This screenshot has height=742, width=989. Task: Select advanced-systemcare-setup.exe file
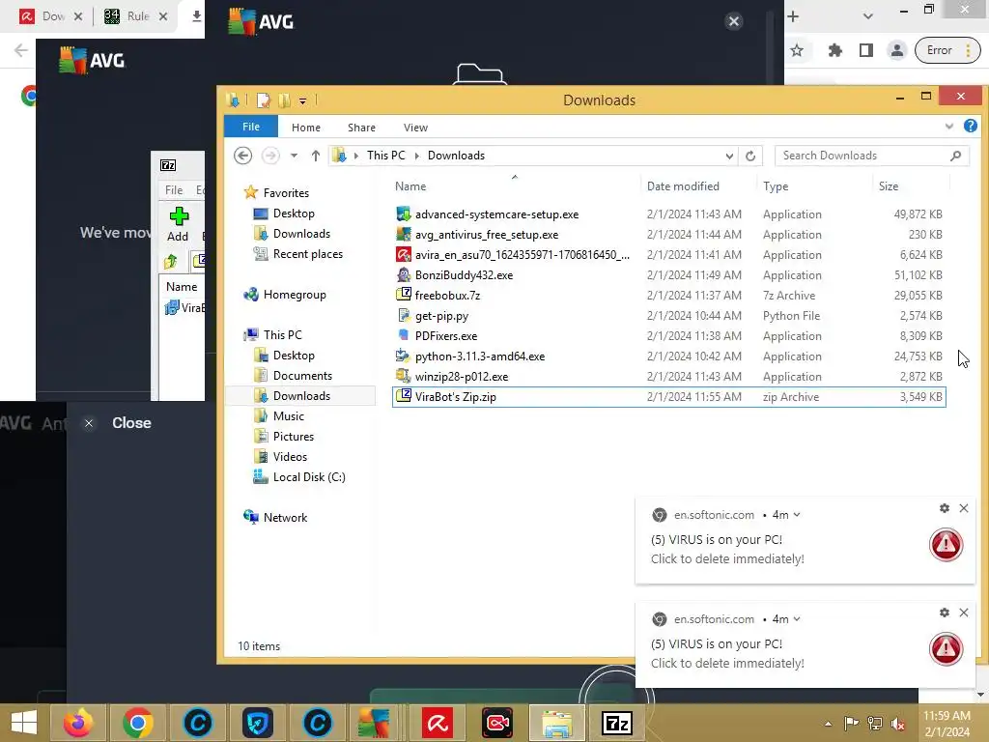click(668, 214)
